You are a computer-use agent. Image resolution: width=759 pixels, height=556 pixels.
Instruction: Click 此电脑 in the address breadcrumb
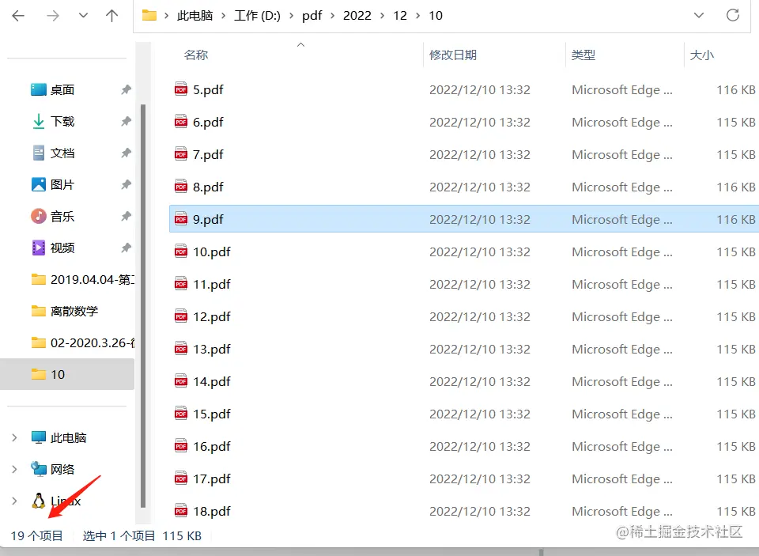click(x=194, y=16)
